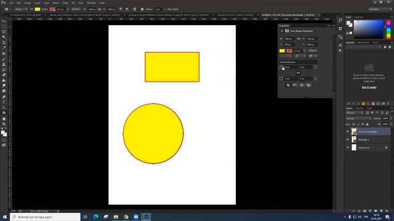The height and width of the screenshot is (221, 394).
Task: Click the Photoshop taskbar icon
Action: pyautogui.click(x=146, y=217)
